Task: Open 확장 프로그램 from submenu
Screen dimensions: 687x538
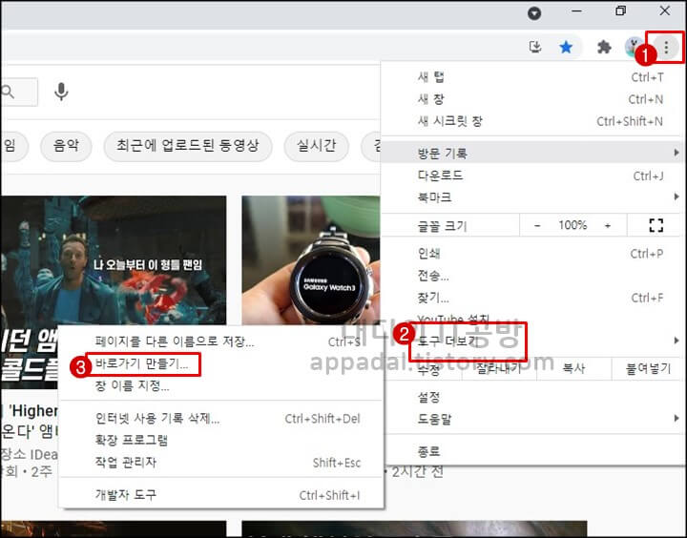Action: point(221,440)
